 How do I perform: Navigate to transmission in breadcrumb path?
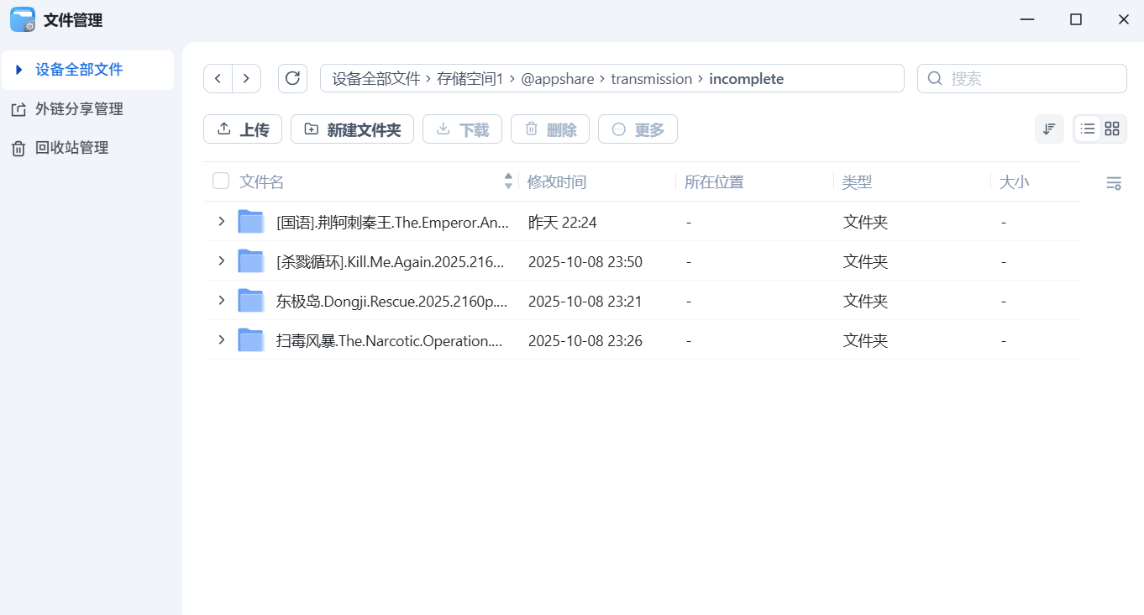pos(651,79)
